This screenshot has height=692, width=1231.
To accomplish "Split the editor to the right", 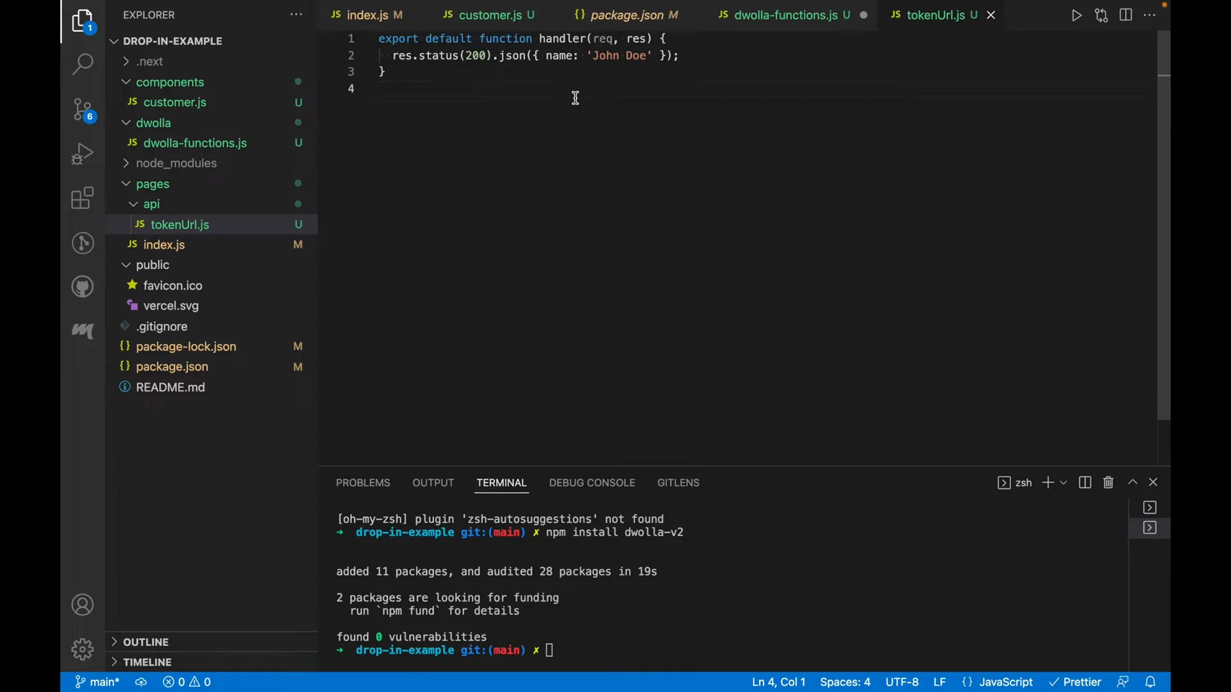I will [1126, 15].
